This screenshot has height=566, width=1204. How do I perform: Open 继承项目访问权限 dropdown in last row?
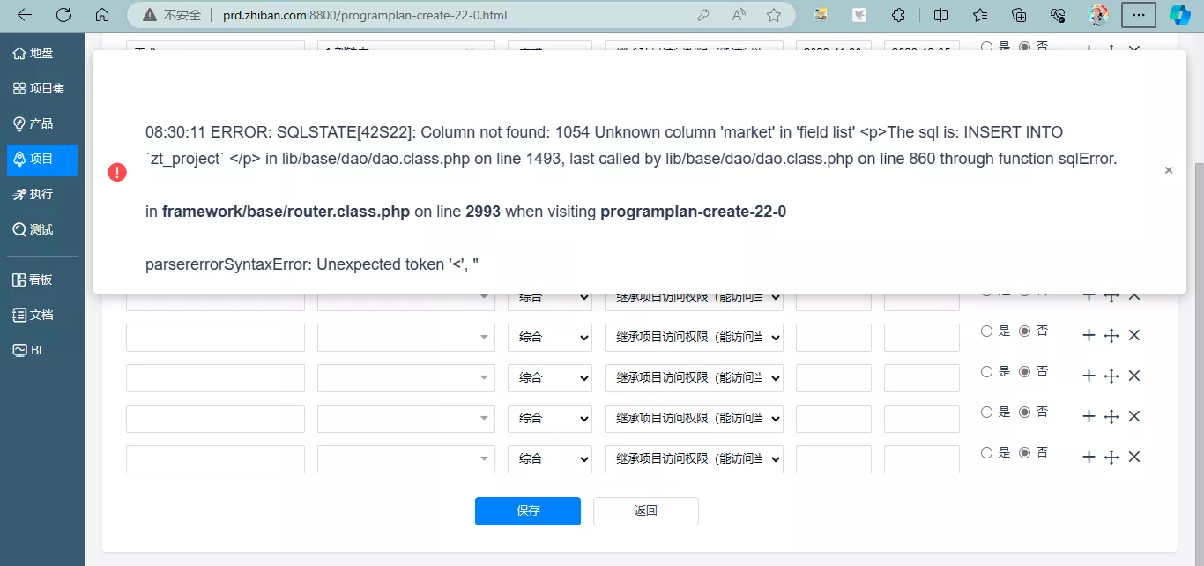click(x=694, y=459)
